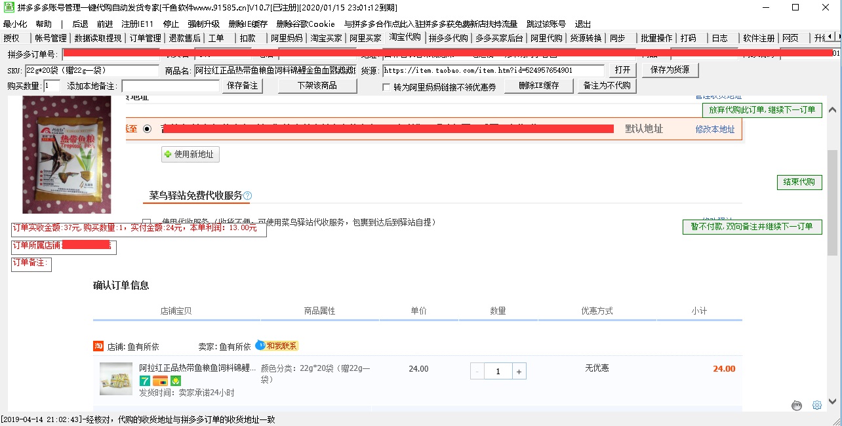
Task: Switch to the 订单管理 tab
Action: click(x=145, y=38)
